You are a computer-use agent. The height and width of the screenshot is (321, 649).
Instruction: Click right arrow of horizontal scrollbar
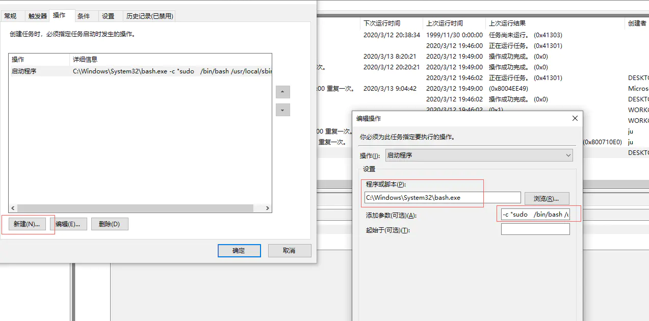click(x=268, y=208)
